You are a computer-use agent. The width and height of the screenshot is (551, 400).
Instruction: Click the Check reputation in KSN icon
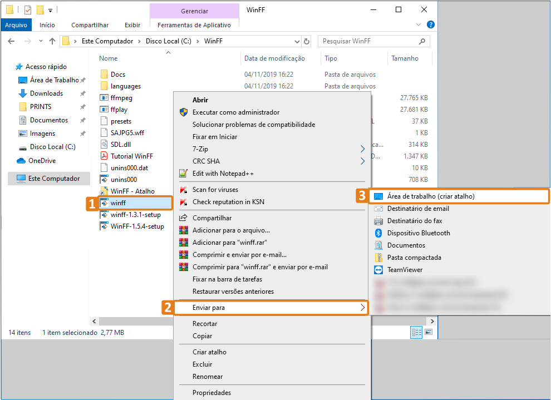pyautogui.click(x=184, y=202)
